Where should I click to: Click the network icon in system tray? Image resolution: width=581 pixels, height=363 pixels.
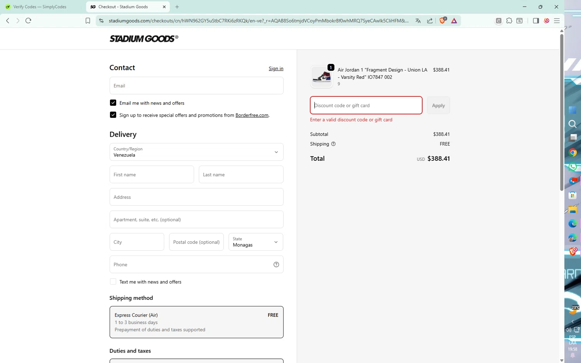[577, 330]
